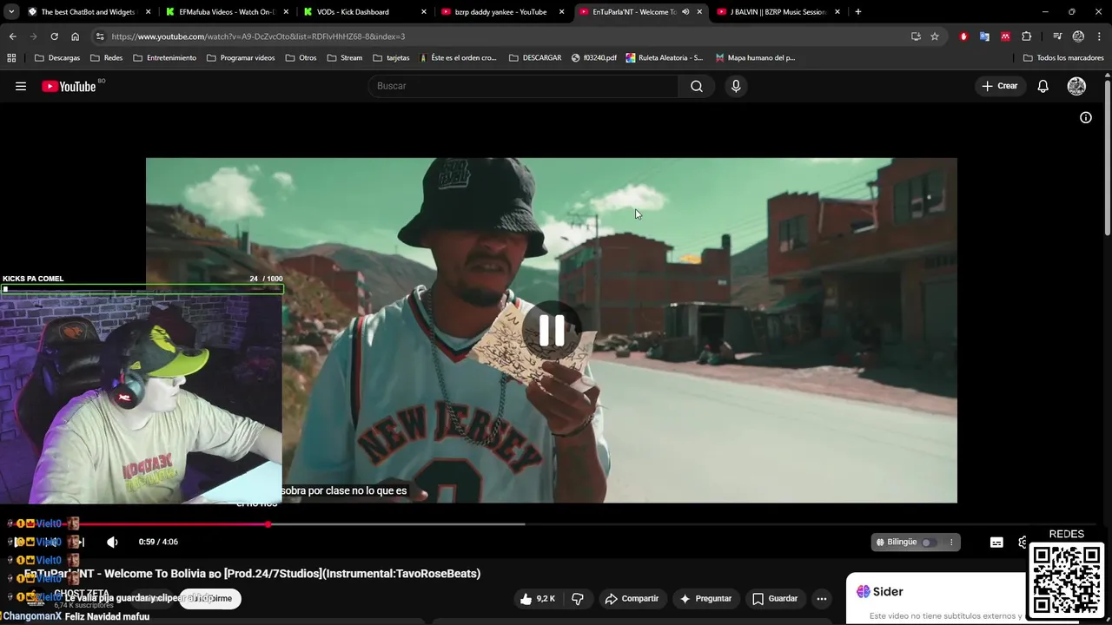1112x625 pixels.
Task: Open the red M extension icon
Action: [x=1005, y=36]
